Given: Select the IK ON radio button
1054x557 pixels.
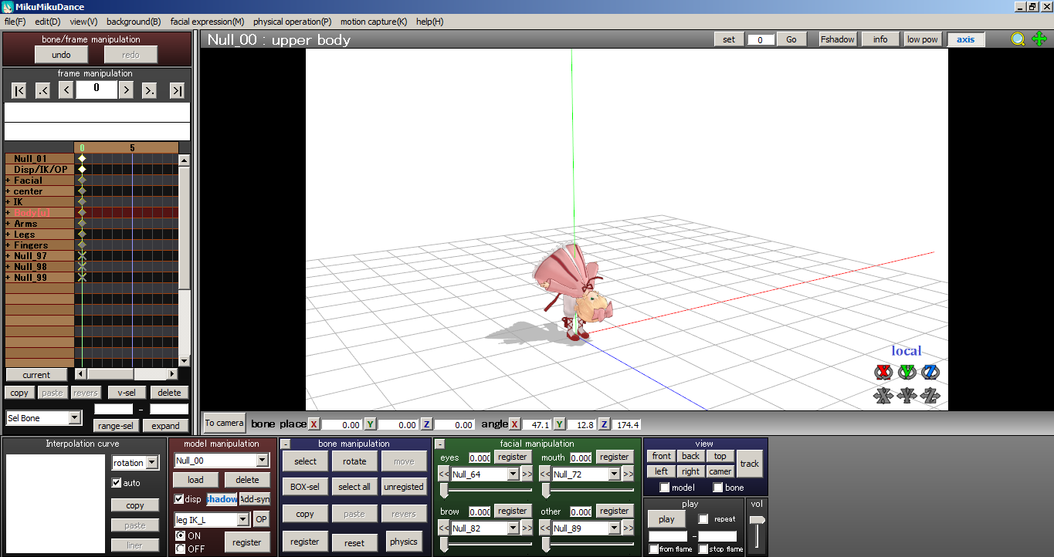Looking at the screenshot, I should (180, 535).
